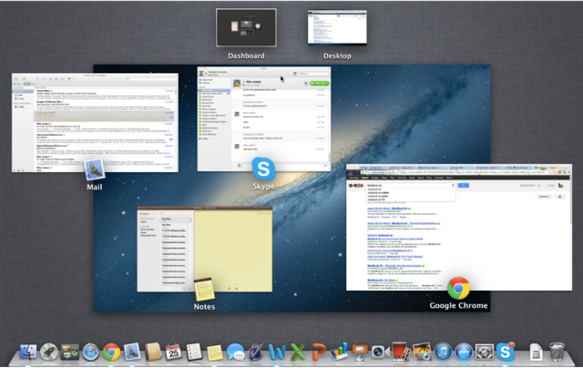Switch to the Desktop space thumbnail

(337, 27)
